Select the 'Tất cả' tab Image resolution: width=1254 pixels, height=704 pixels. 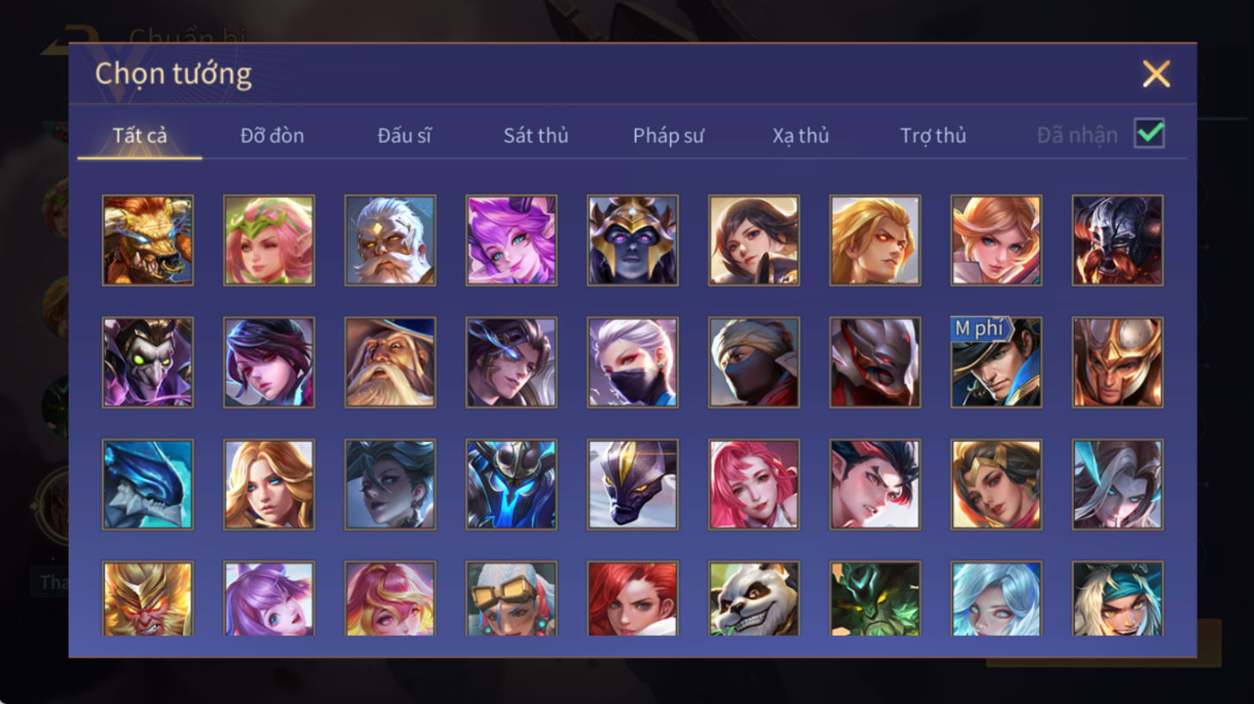click(140, 135)
